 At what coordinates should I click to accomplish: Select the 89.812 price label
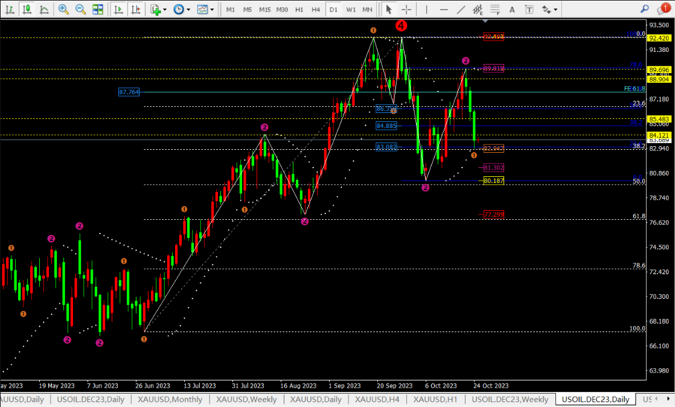[x=493, y=68]
